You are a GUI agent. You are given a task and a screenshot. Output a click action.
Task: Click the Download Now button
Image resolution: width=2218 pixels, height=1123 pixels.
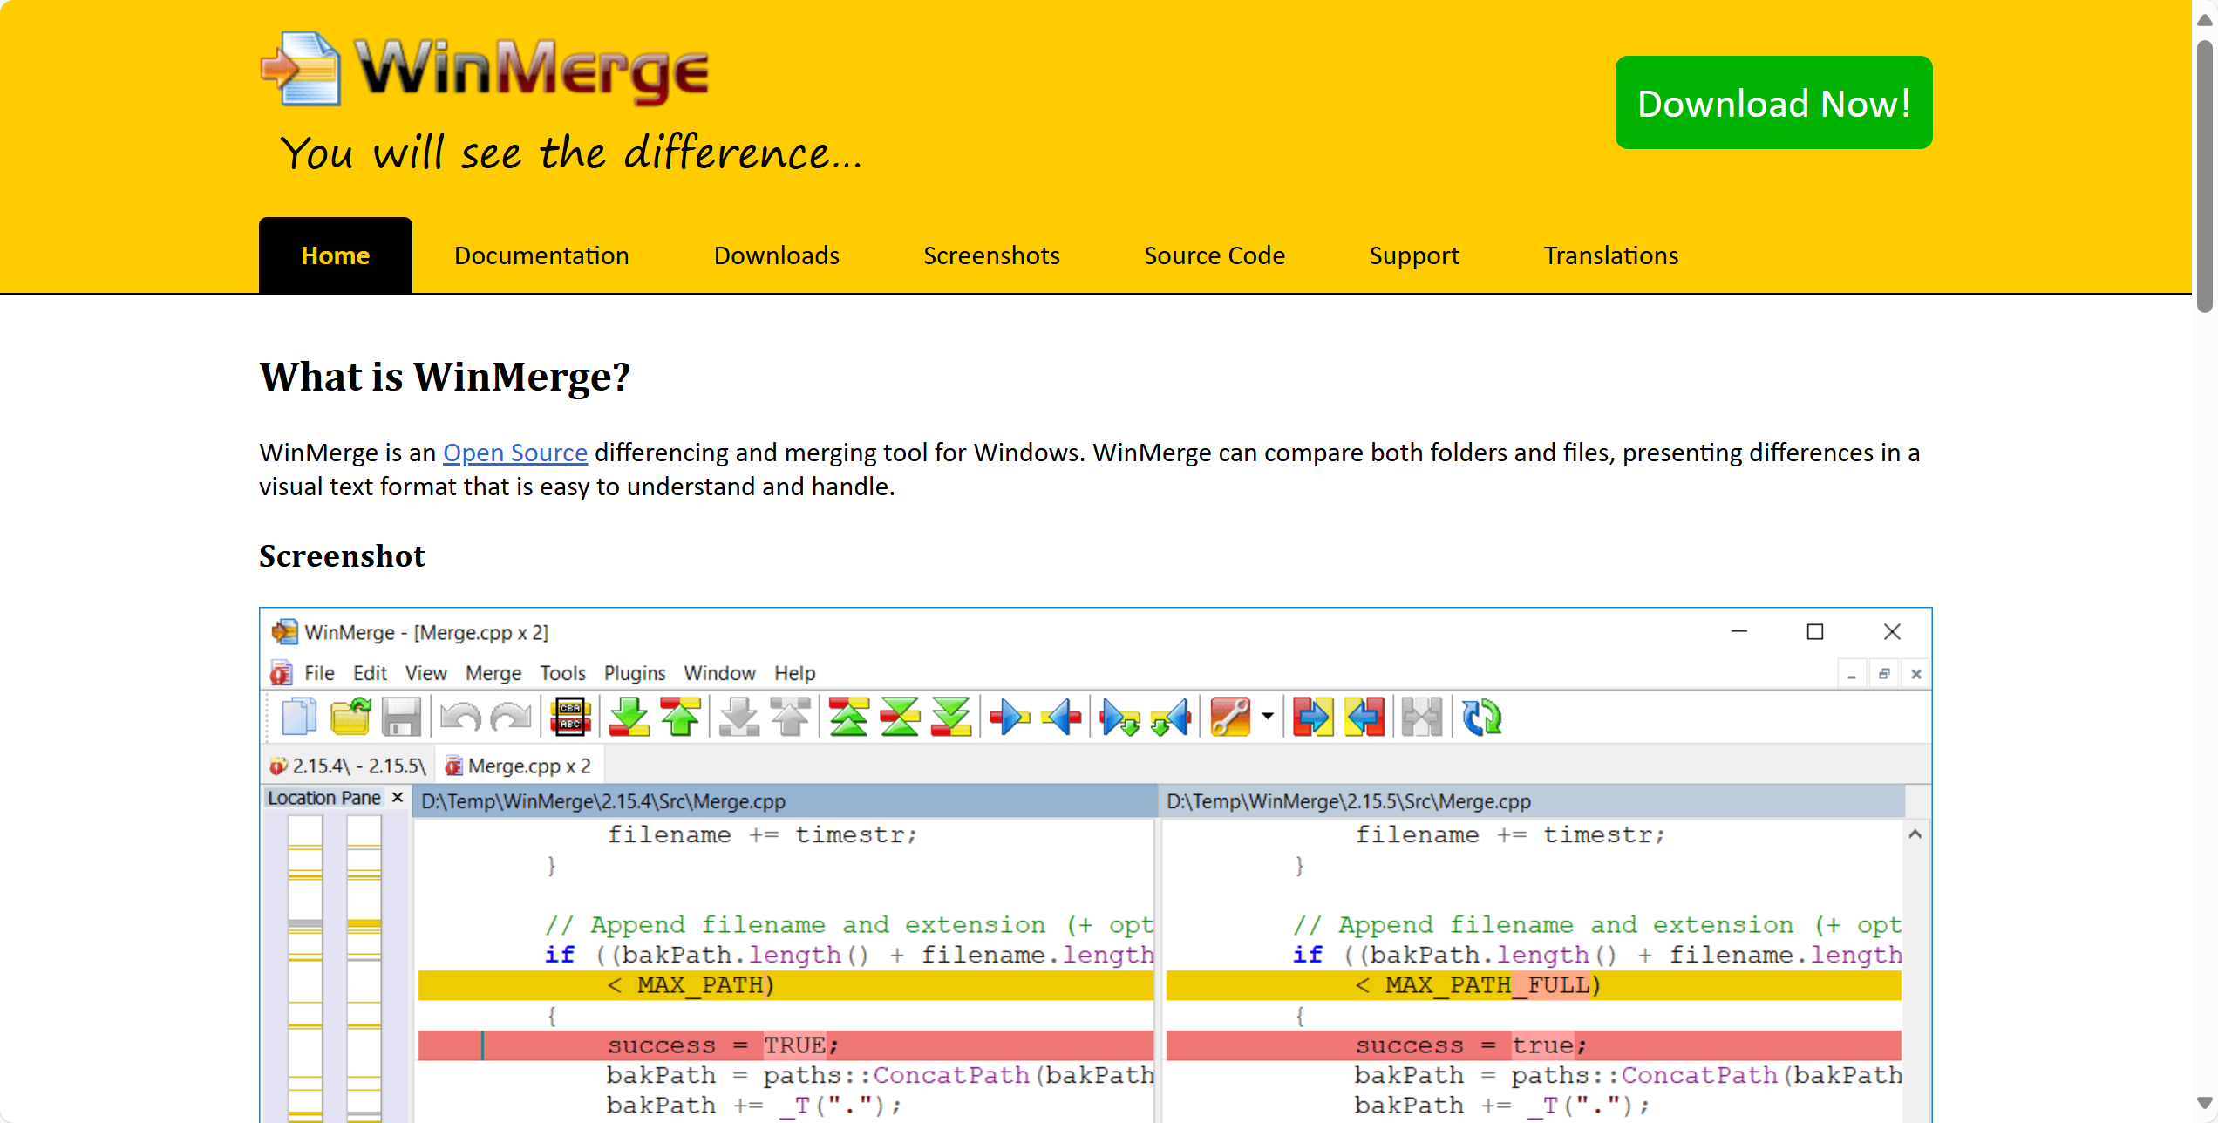pos(1772,105)
